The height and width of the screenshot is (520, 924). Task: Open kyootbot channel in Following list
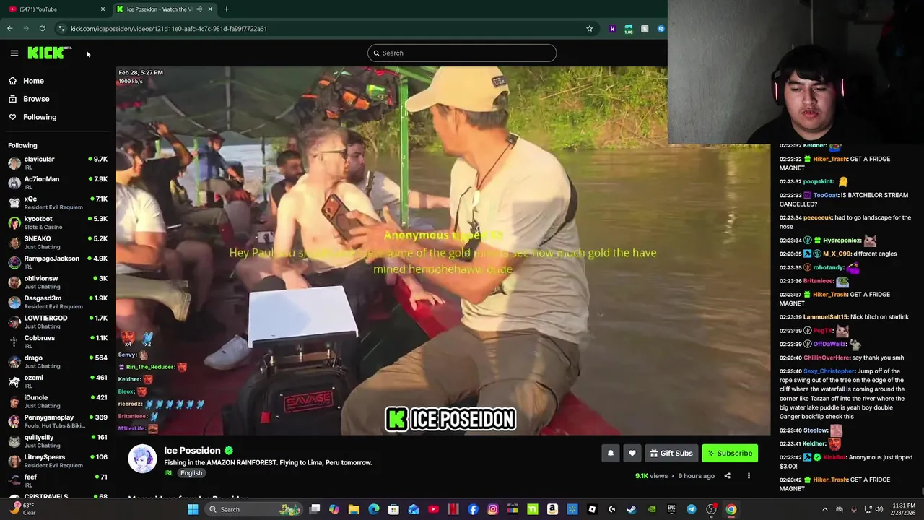pyautogui.click(x=58, y=222)
